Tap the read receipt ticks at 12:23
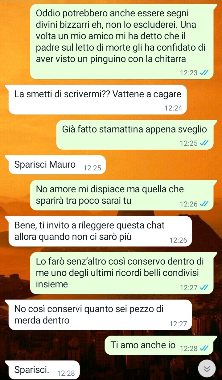The height and width of the screenshot is (380, 222). point(204,73)
